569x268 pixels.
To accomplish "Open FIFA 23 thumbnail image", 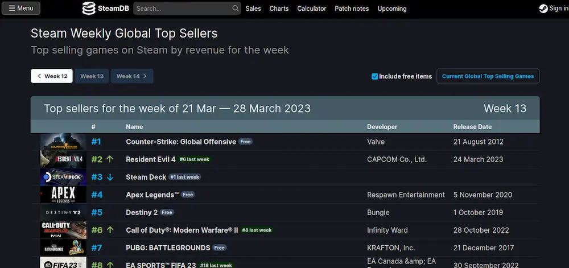I will pyautogui.click(x=63, y=262).
